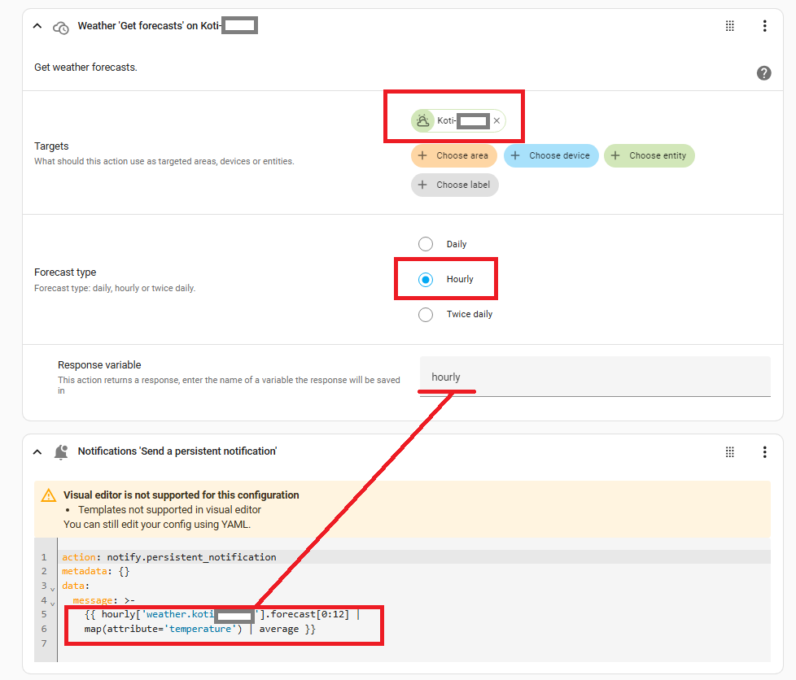Click 'You can still edit your config using YAML.'

[157, 524]
